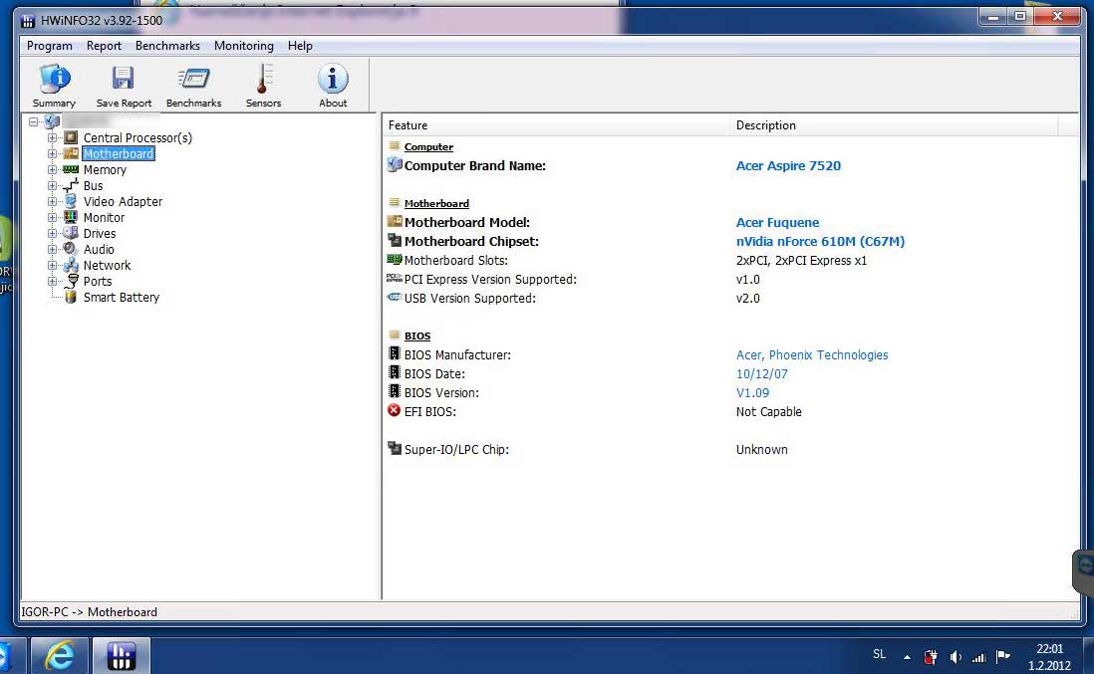1094x674 pixels.
Task: Click the Save Report floppy icon
Action: click(x=124, y=86)
